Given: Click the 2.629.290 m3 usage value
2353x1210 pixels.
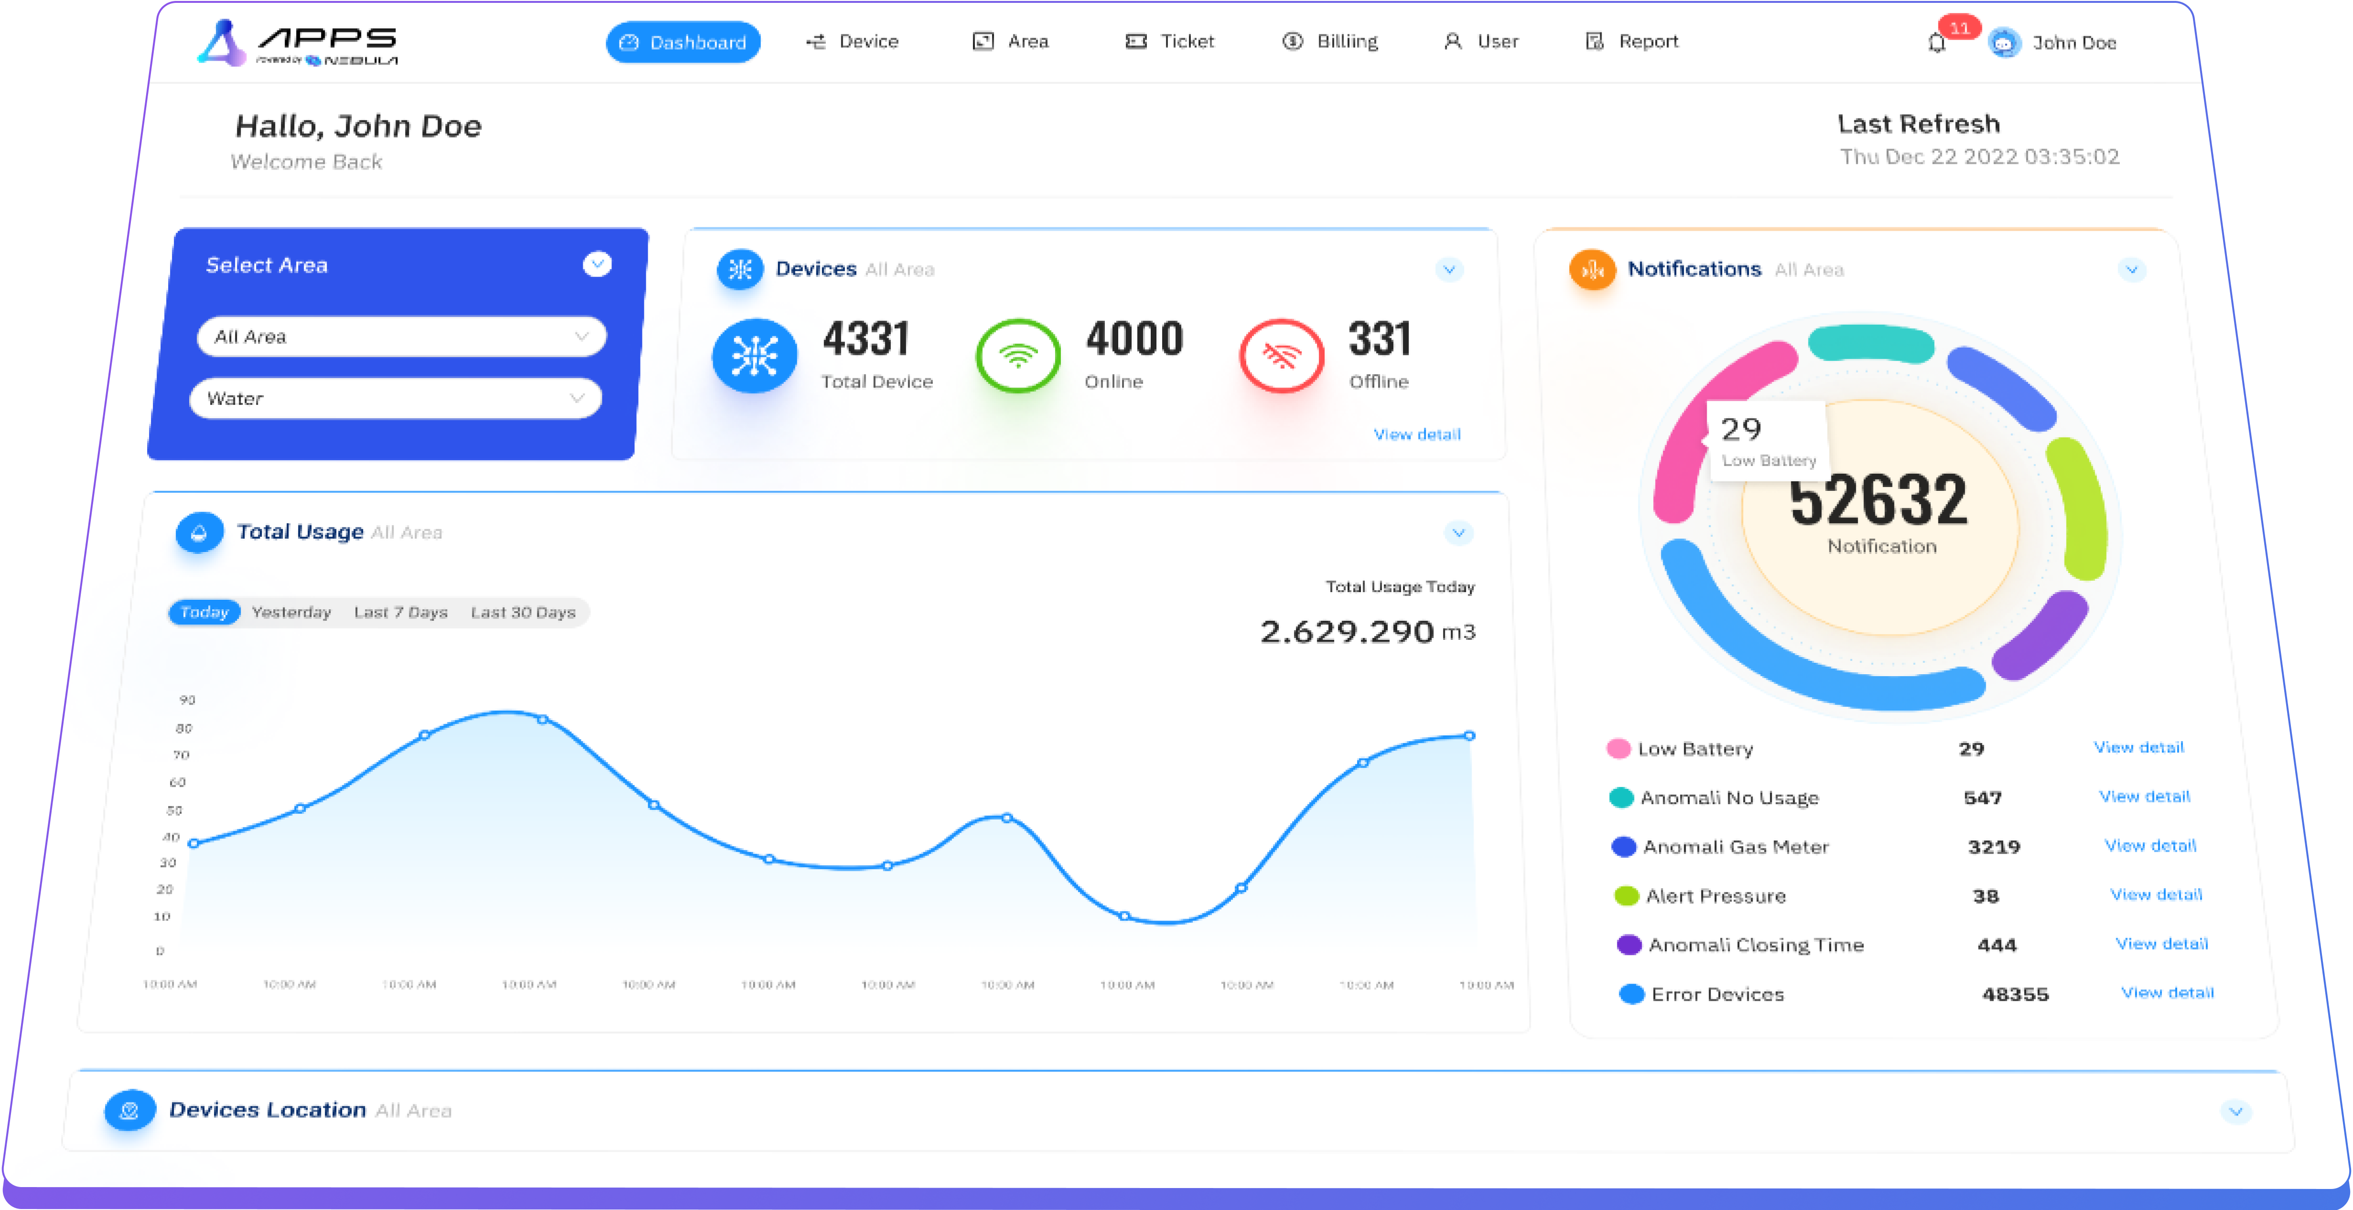Looking at the screenshot, I should 1368,632.
